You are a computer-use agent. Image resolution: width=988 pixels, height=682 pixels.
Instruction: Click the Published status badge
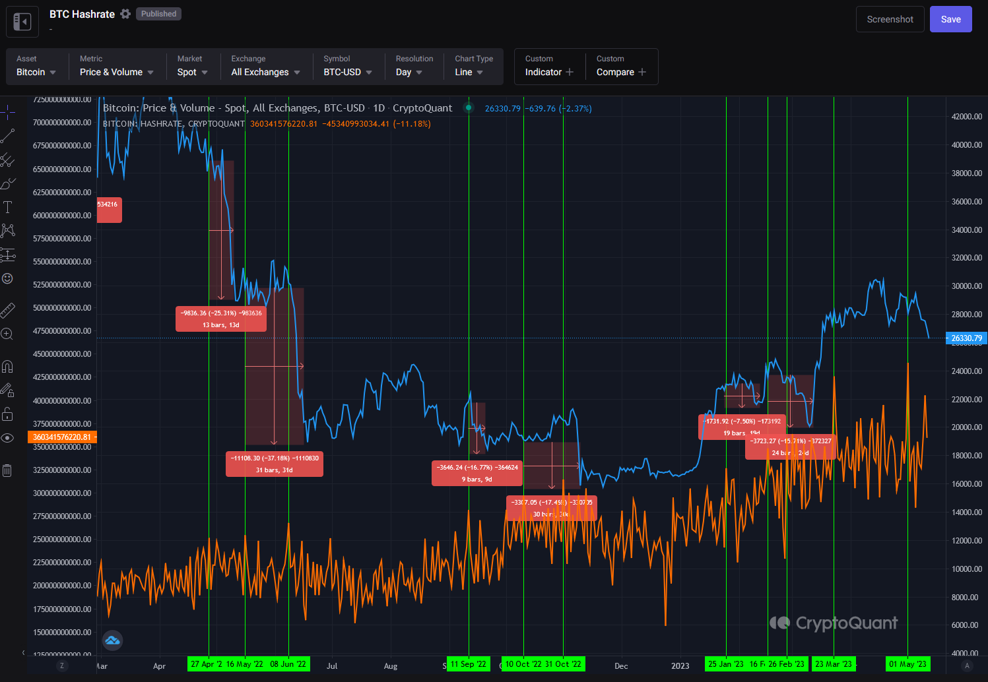tap(158, 13)
